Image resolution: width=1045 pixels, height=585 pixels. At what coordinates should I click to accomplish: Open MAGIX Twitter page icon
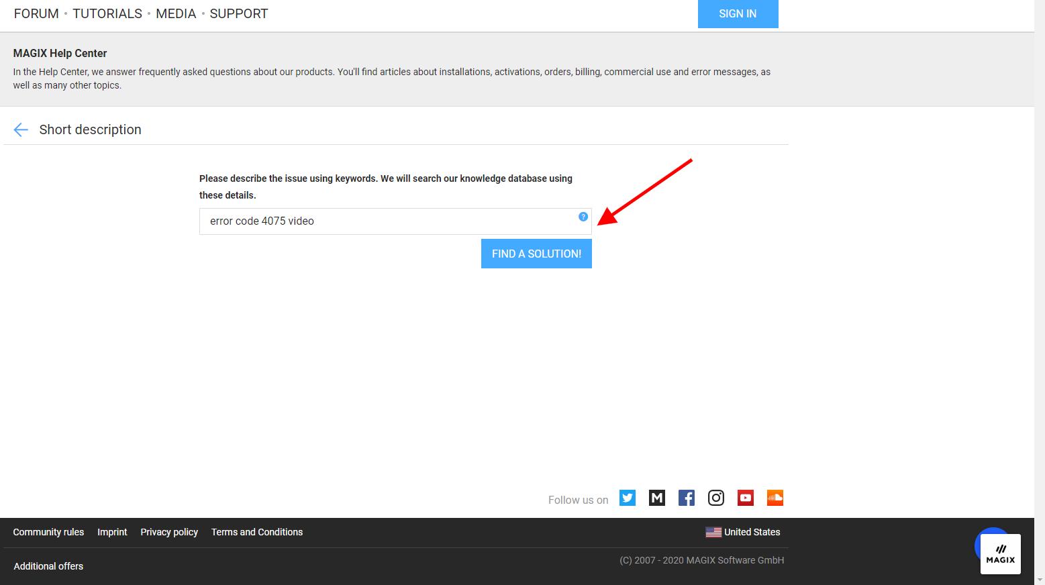pyautogui.click(x=628, y=498)
